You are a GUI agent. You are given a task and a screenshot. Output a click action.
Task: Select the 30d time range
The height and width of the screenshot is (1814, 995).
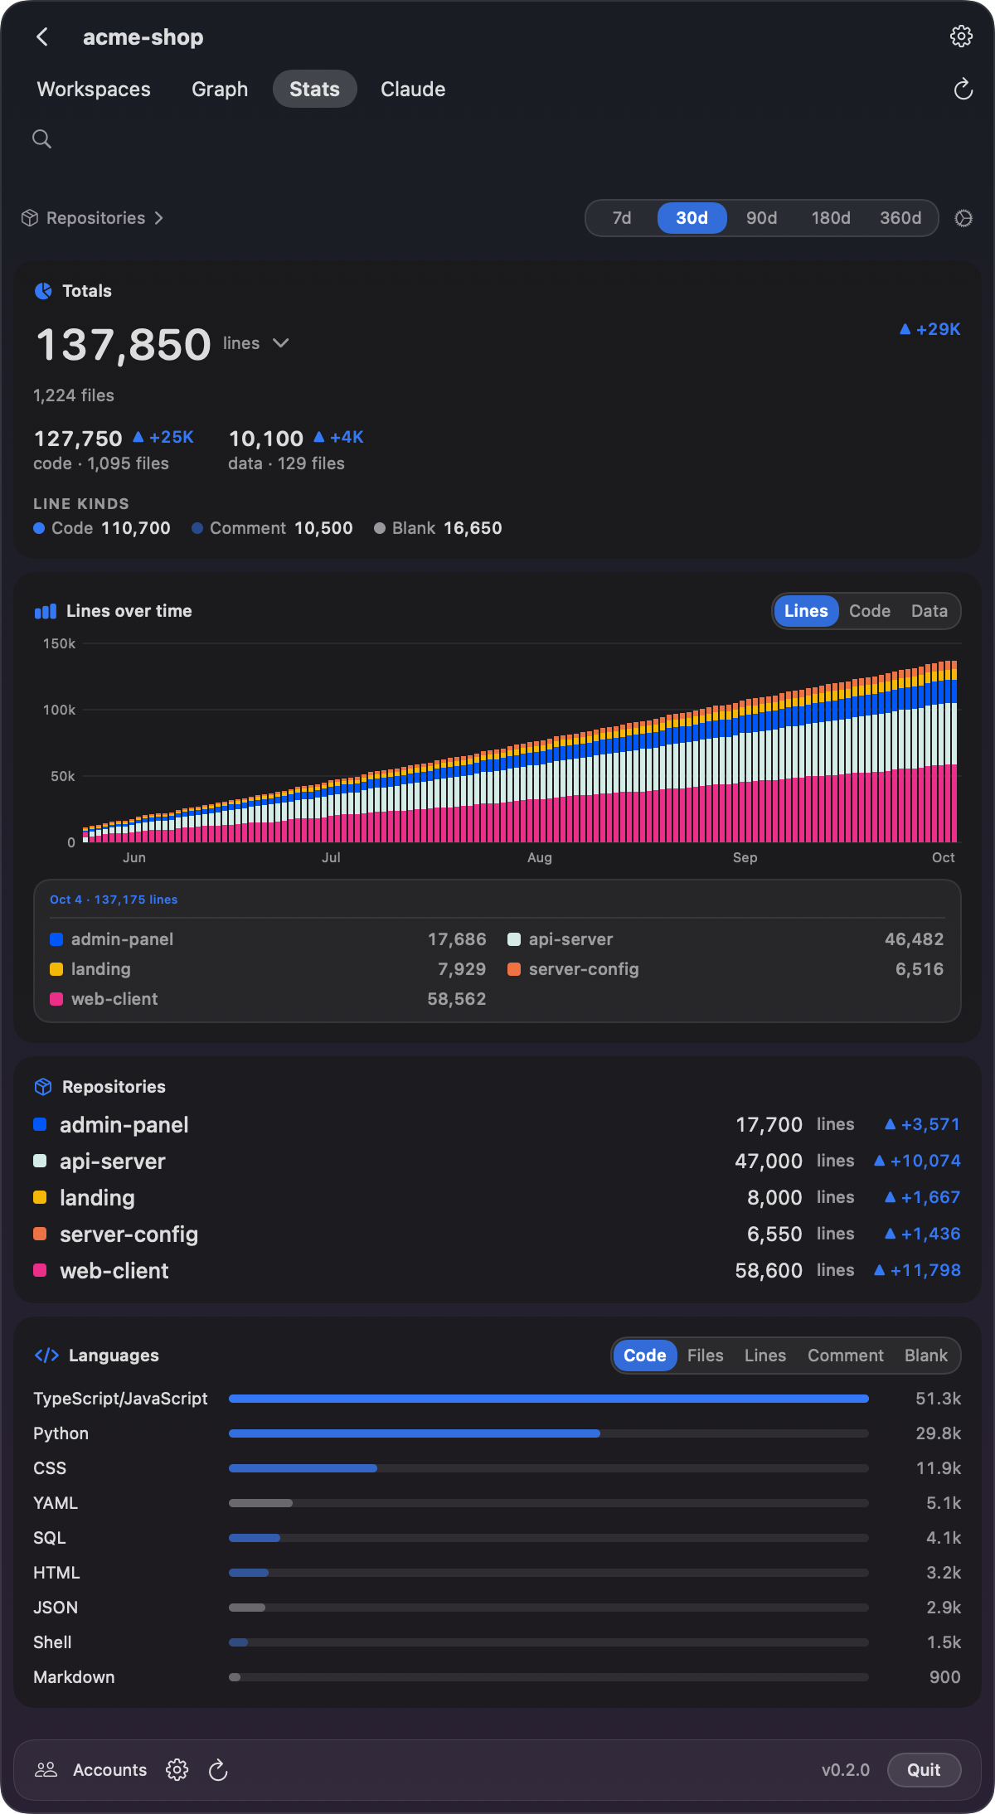pos(692,218)
